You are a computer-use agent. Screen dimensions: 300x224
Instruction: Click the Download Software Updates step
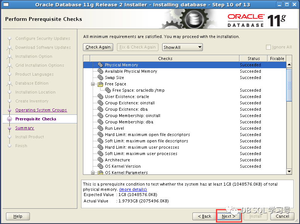coord(43,47)
